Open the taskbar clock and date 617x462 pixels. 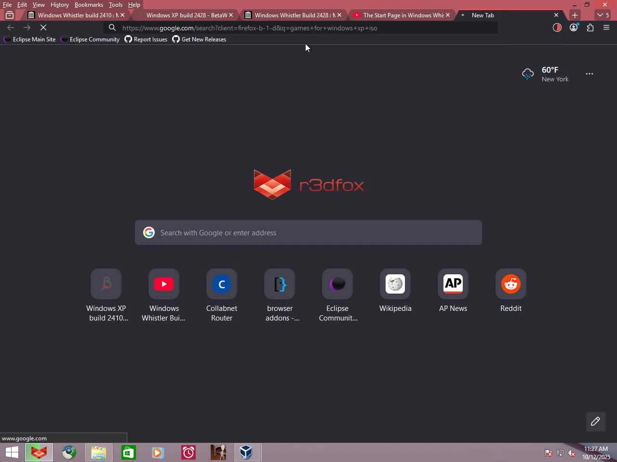pyautogui.click(x=596, y=453)
